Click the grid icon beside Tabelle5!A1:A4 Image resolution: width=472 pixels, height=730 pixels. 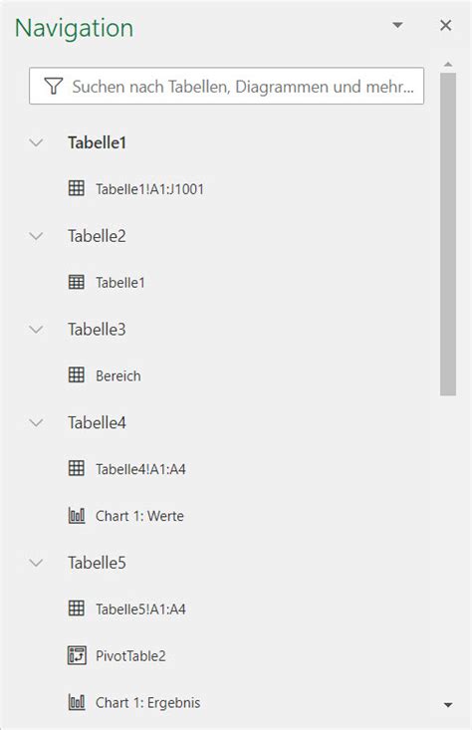click(x=77, y=608)
